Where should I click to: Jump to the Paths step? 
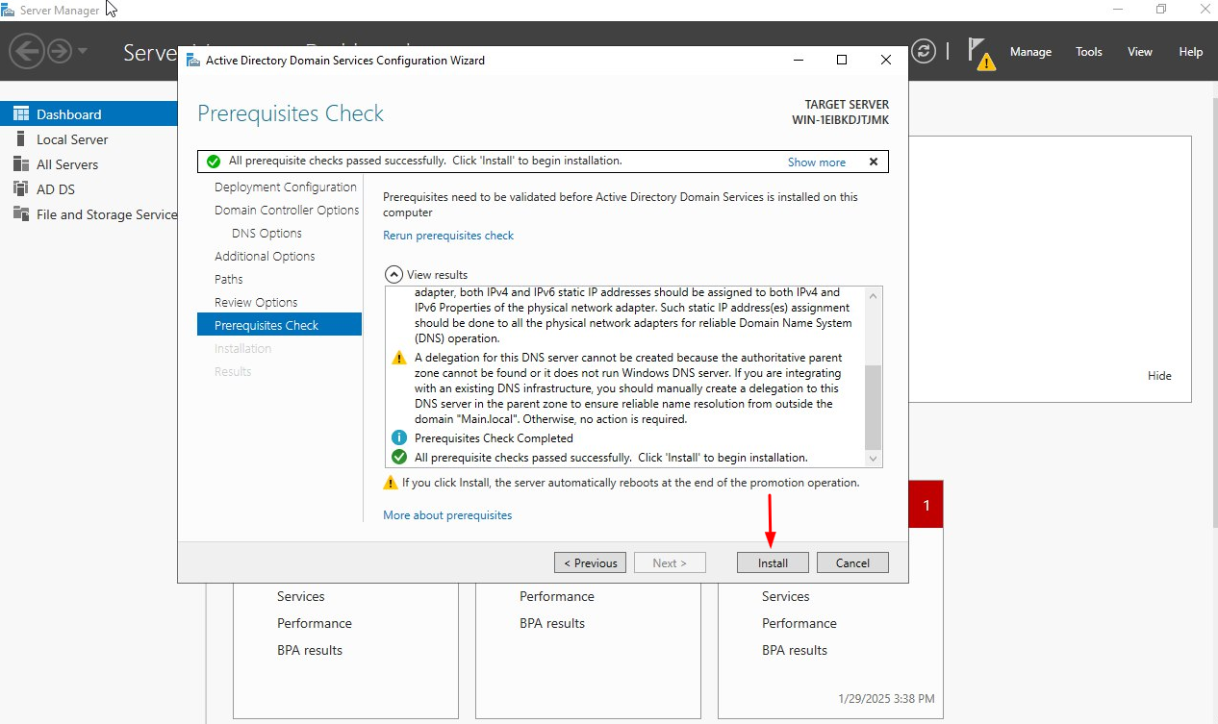(229, 279)
